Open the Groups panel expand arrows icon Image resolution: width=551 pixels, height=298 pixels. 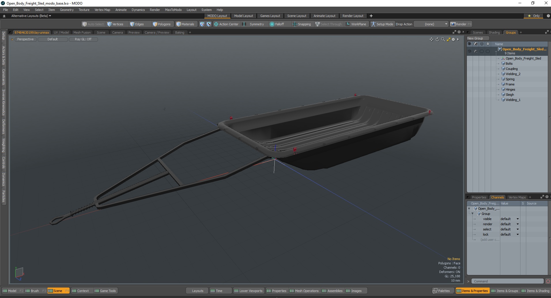tap(547, 32)
